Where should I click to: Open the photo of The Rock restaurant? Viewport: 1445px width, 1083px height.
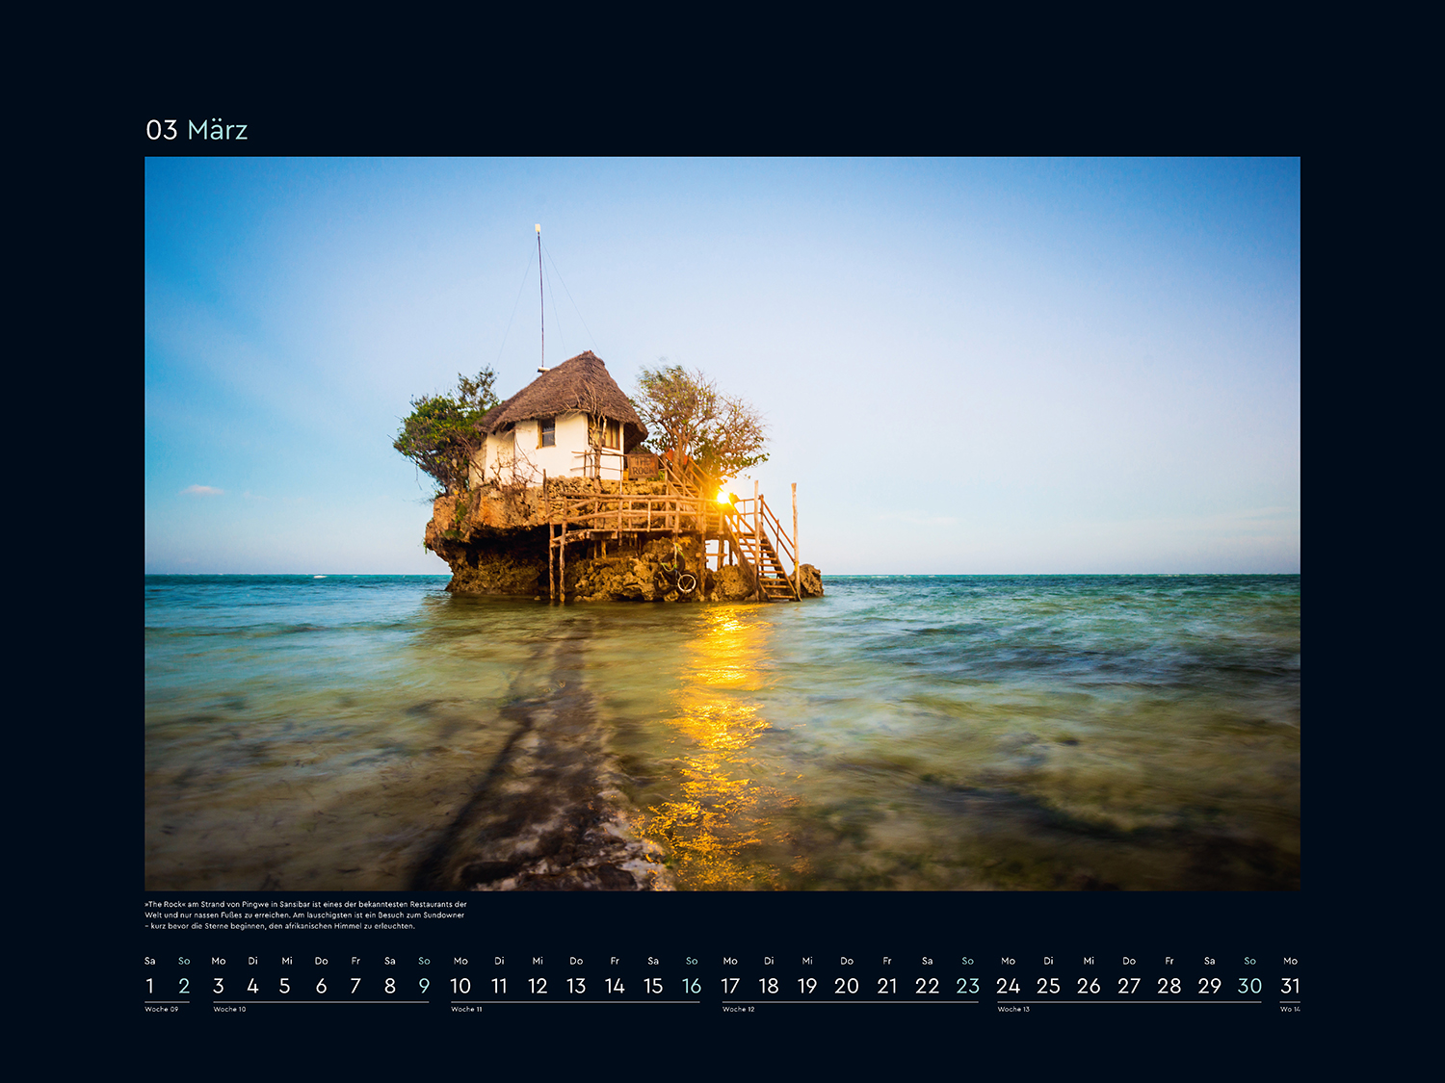(722, 523)
